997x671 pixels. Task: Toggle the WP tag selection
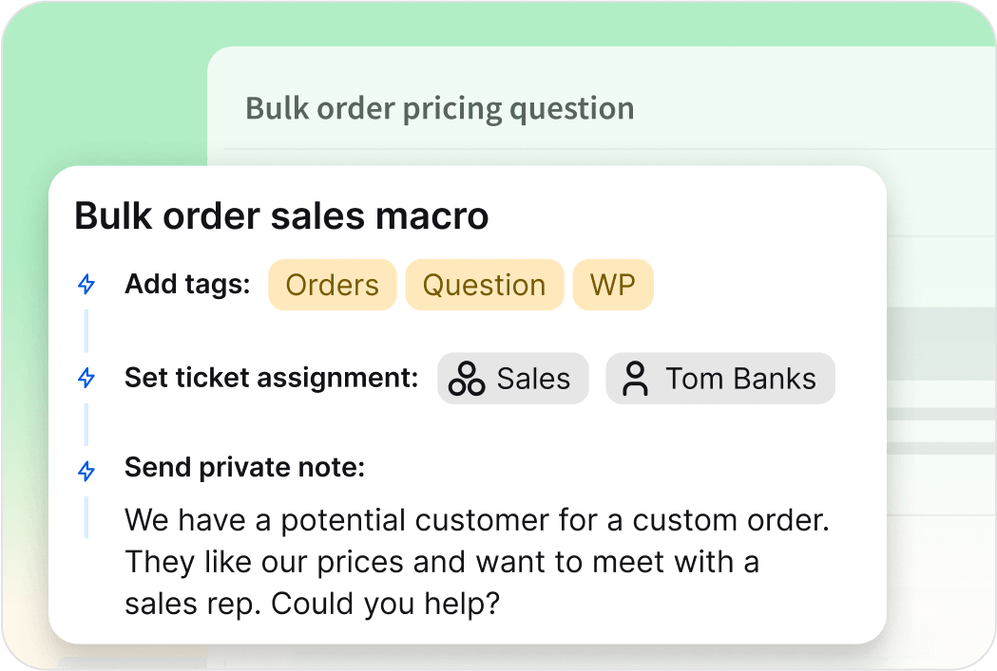click(x=613, y=284)
